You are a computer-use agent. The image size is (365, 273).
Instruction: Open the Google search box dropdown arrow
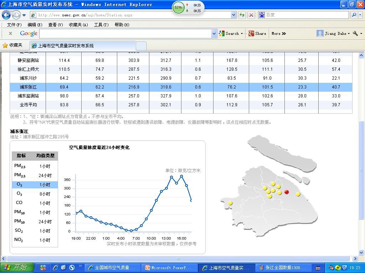(x=214, y=33)
